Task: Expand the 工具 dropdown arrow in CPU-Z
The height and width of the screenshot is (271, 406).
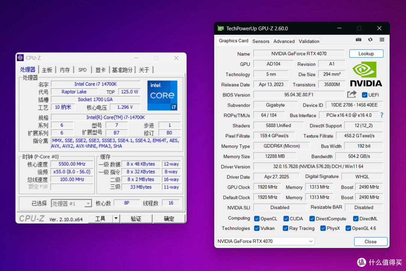Action: click(116, 219)
